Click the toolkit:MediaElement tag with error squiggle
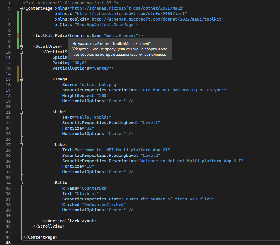280x245 pixels. pos(60,36)
